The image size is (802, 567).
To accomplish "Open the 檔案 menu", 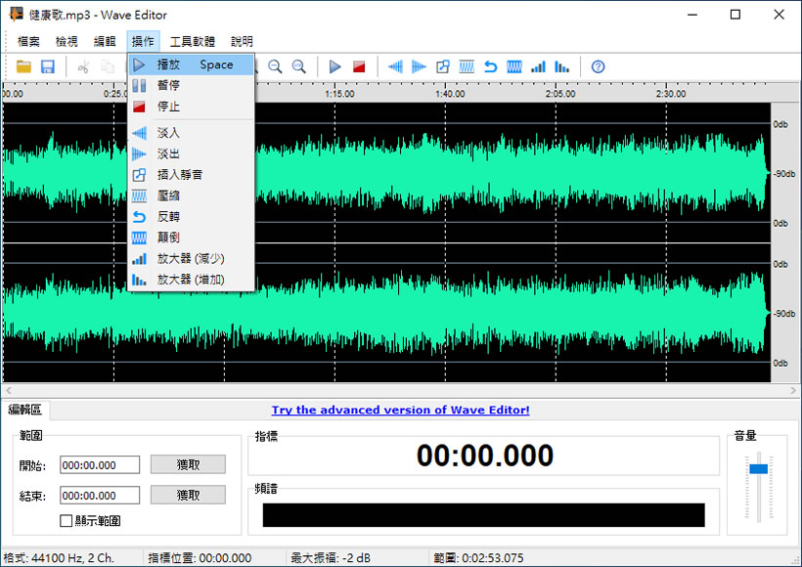I will [29, 41].
